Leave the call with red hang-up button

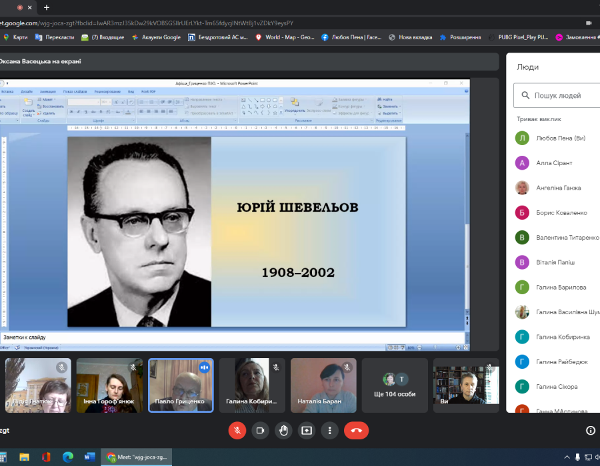click(356, 430)
